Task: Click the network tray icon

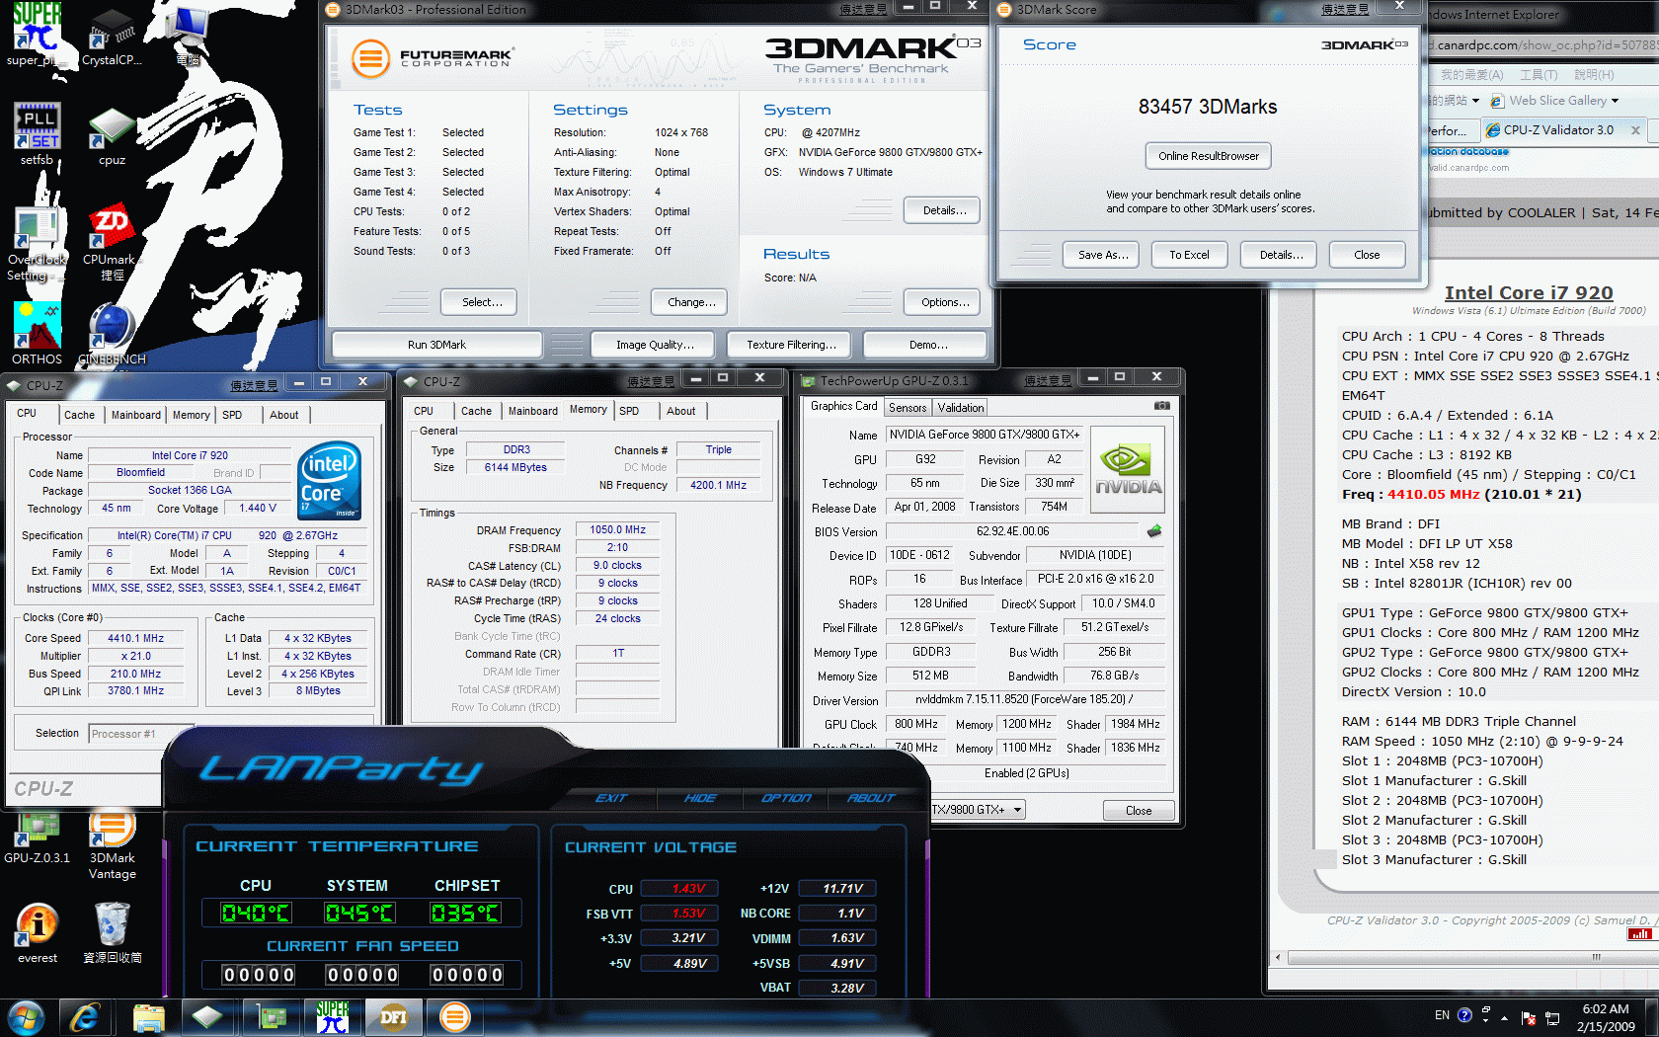Action: pos(1552,1017)
